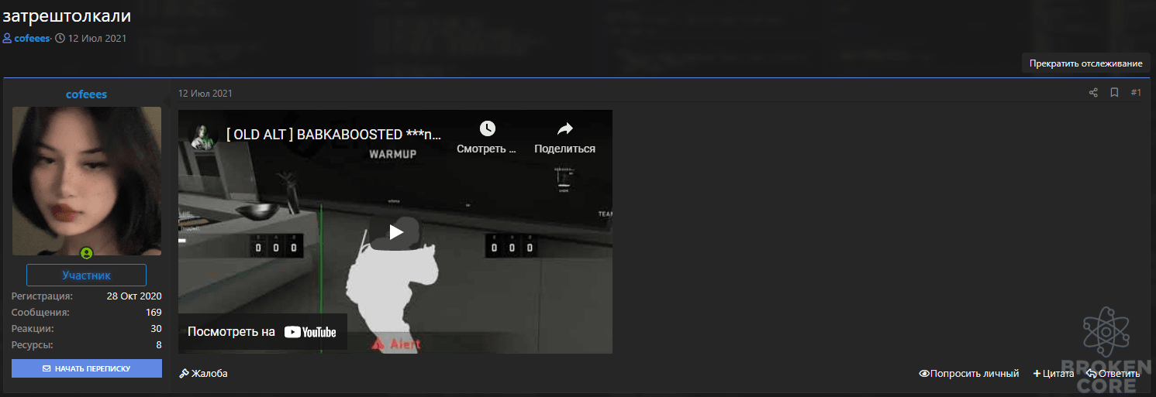Click the Watch later clock icon
The image size is (1156, 397).
[487, 128]
